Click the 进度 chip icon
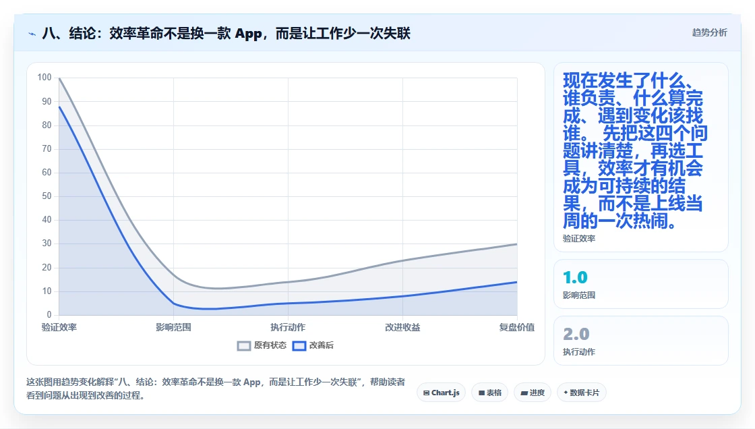The height and width of the screenshot is (429, 755). click(x=524, y=393)
